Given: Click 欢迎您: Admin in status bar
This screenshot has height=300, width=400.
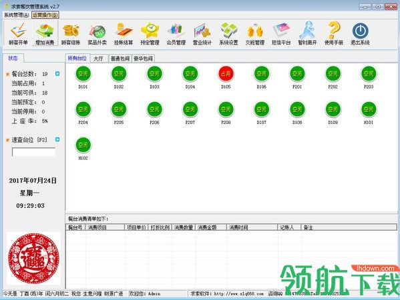Looking at the screenshot, I should 145,294.
